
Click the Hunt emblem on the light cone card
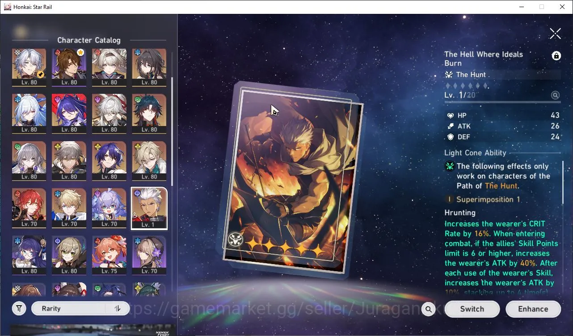[235, 239]
